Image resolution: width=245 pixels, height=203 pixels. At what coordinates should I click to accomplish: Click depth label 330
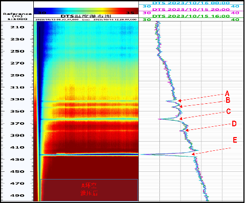(x=17, y=99)
